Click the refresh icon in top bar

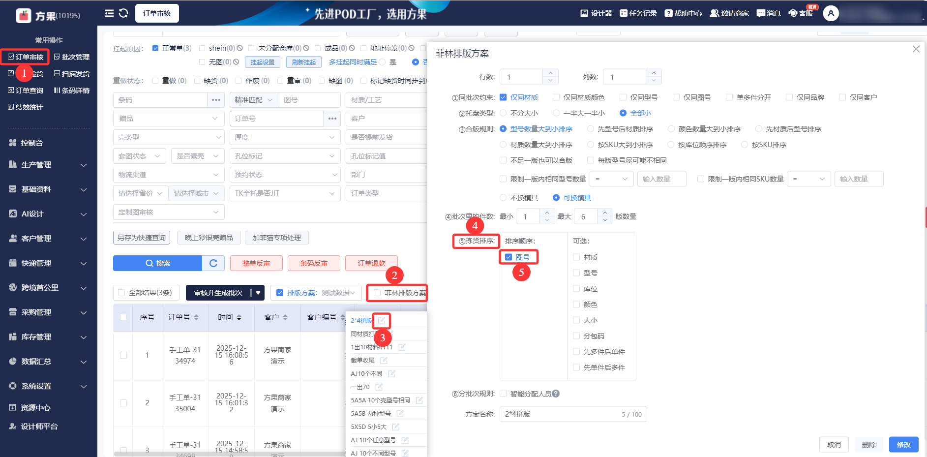click(123, 13)
